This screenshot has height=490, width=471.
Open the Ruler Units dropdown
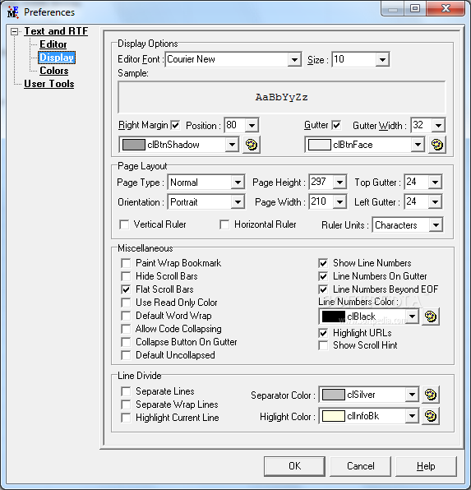coord(436,225)
